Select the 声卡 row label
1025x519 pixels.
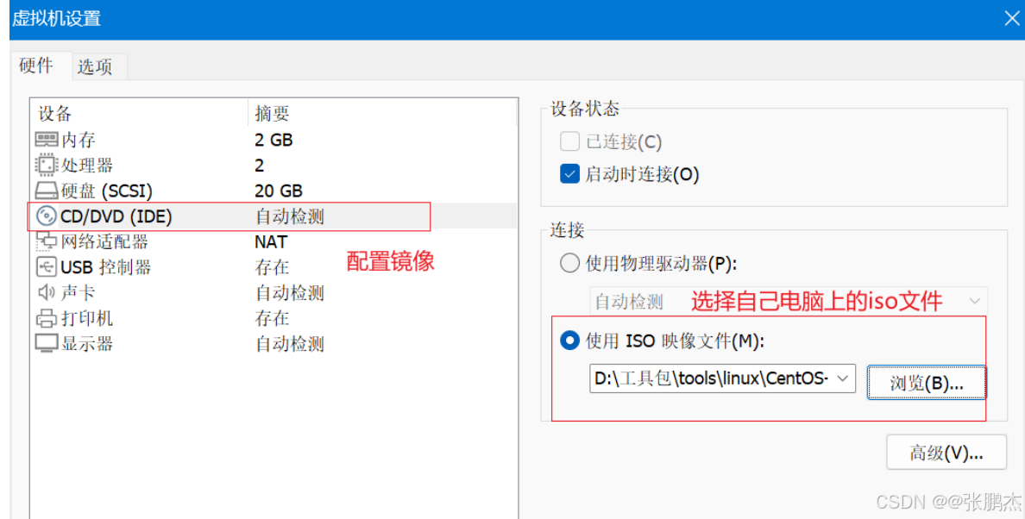click(79, 292)
